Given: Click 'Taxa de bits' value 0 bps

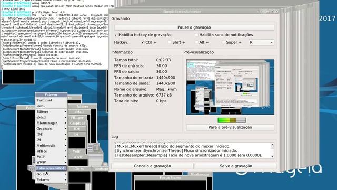Looking at the screenshot, I should 162,101.
